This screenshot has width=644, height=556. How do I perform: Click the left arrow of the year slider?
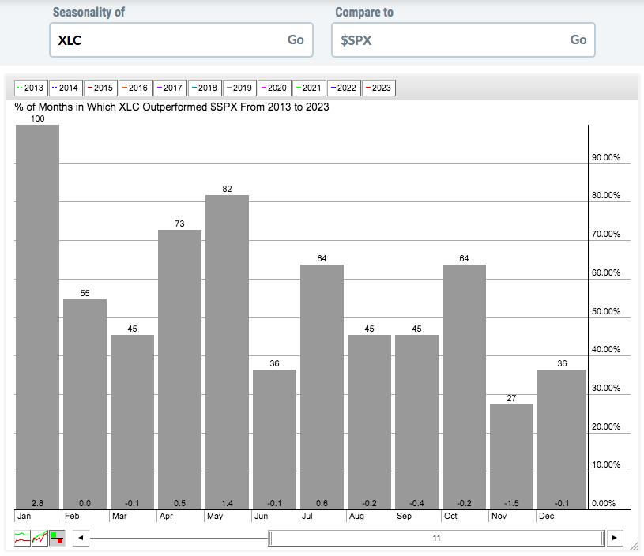click(x=81, y=538)
